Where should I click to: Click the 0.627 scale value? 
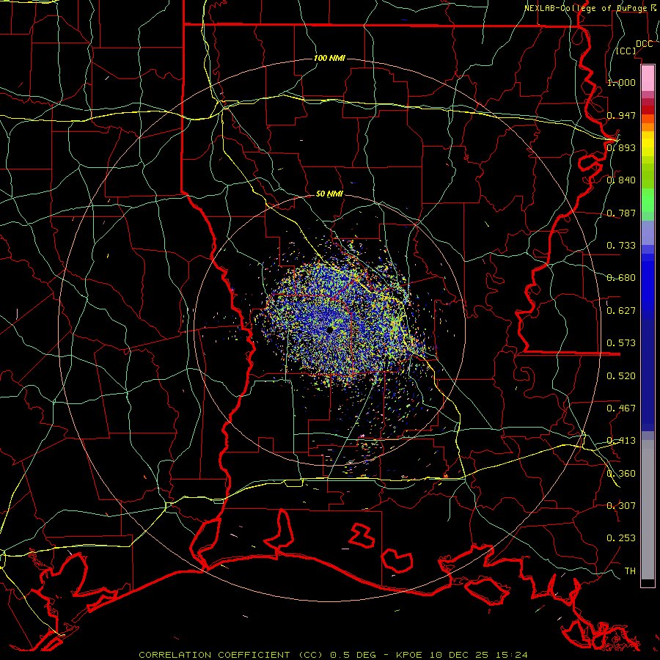[x=621, y=311]
